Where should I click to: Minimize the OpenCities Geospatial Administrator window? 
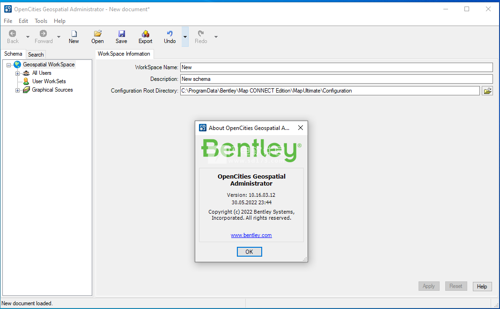coord(446,9)
